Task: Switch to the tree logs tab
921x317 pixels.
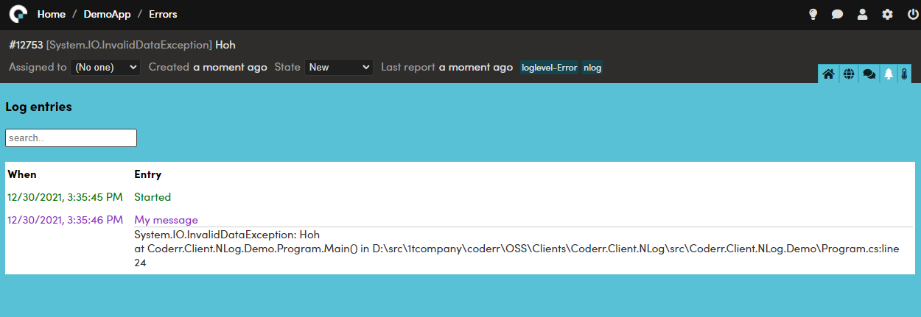Action: tap(889, 74)
